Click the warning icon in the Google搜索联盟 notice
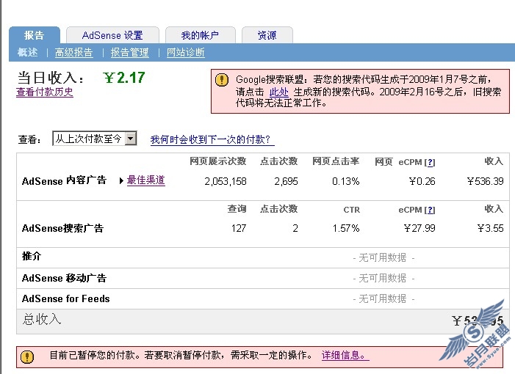 [x=222, y=80]
